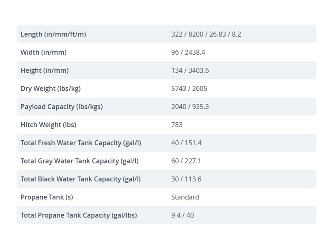Viewport: 332px width, 249px height.
Task: Select the black water value 30 / 113.6
Action: (x=186, y=179)
